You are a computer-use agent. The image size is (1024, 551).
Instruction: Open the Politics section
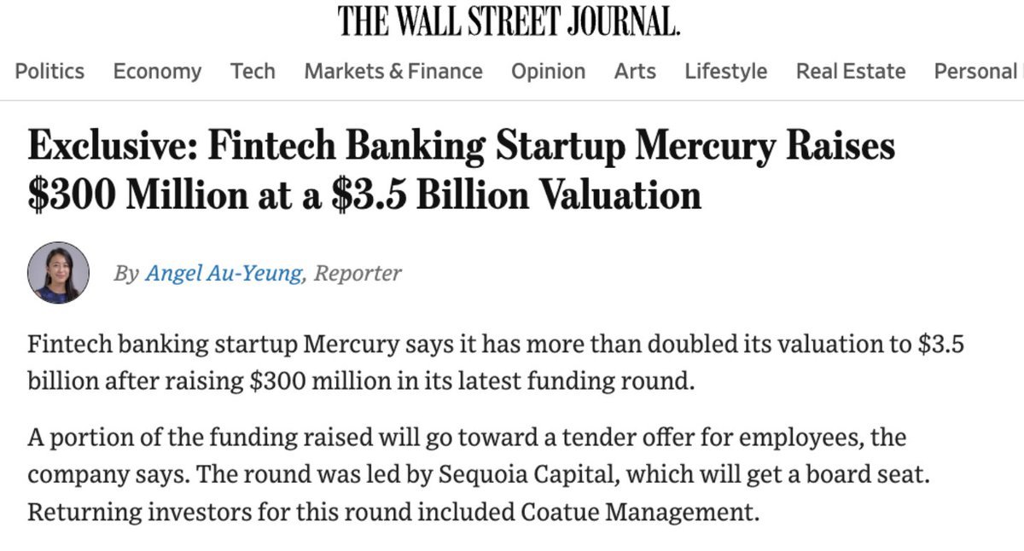click(x=49, y=72)
